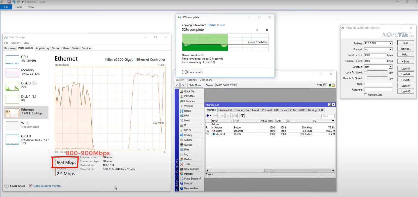Viewport: 418px width, 197px height.
Task: Expand the Direction dropdown list
Action: [390, 67]
